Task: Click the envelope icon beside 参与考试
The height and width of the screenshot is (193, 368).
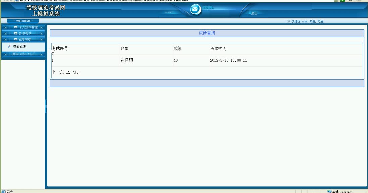Action: (x=16, y=33)
